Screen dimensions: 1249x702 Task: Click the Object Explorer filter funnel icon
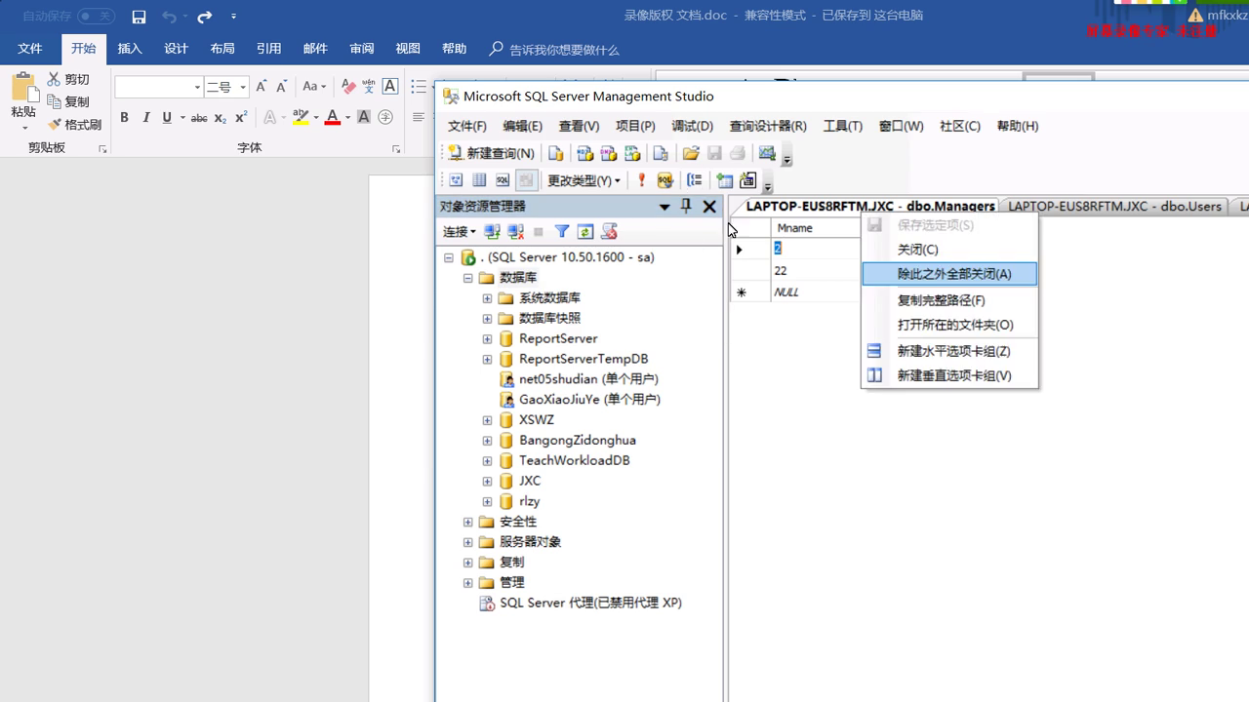[x=562, y=231]
